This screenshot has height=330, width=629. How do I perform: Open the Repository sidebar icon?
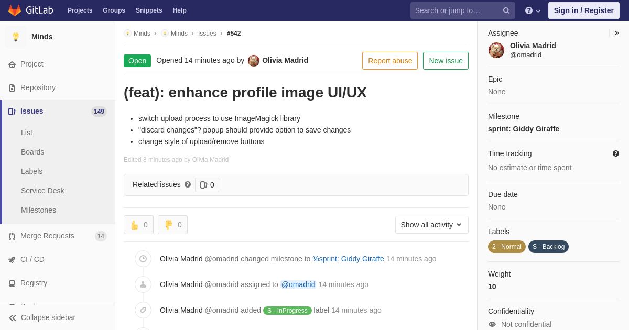pos(12,88)
